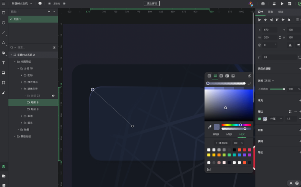The height and width of the screenshot is (187, 301).
Task: Add current color to saved swatches
Action: 209,169
